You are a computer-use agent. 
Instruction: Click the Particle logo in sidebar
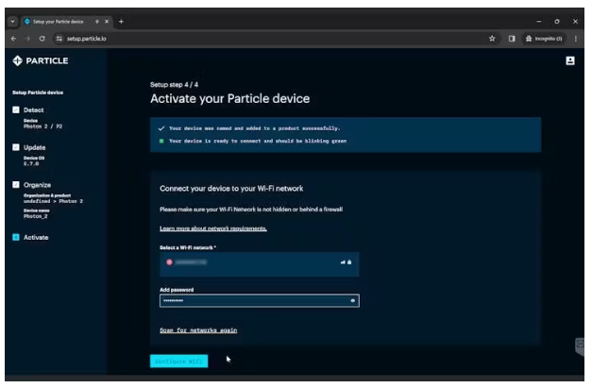click(41, 60)
